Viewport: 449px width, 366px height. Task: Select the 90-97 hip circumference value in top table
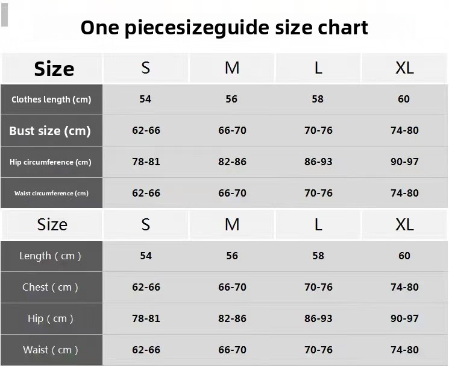coord(404,162)
